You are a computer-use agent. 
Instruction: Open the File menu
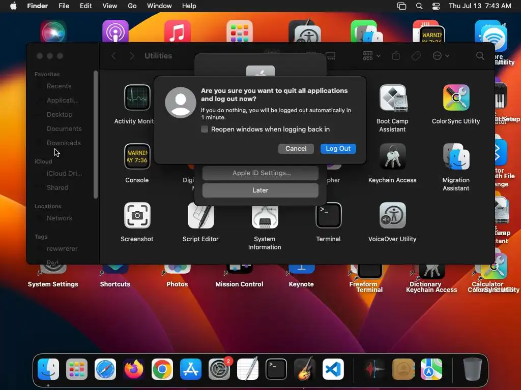[x=64, y=6]
